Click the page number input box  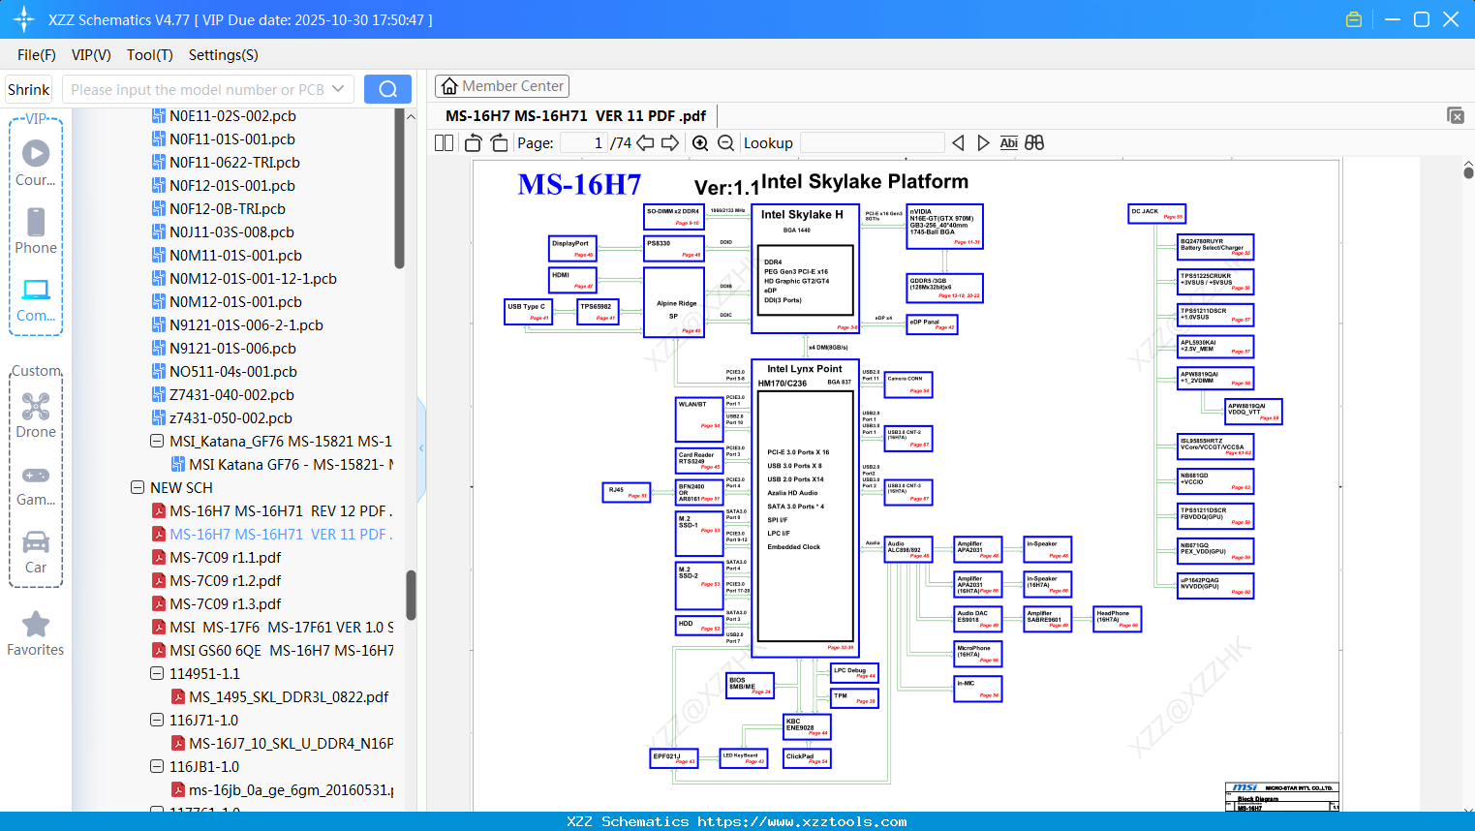coord(584,143)
